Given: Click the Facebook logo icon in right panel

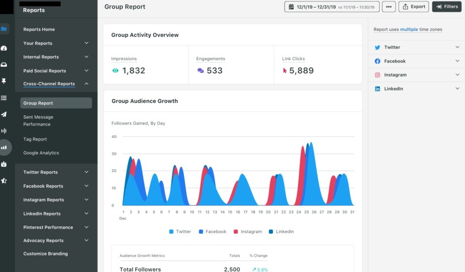Looking at the screenshot, I should [x=377, y=61].
